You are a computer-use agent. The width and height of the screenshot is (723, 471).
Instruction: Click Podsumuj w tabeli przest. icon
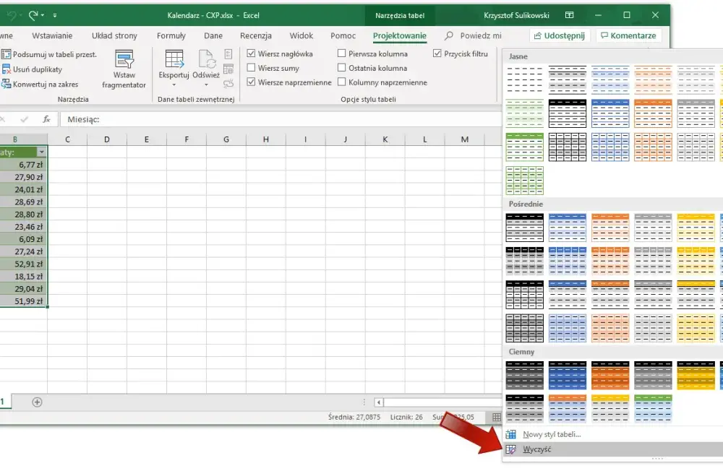point(6,54)
